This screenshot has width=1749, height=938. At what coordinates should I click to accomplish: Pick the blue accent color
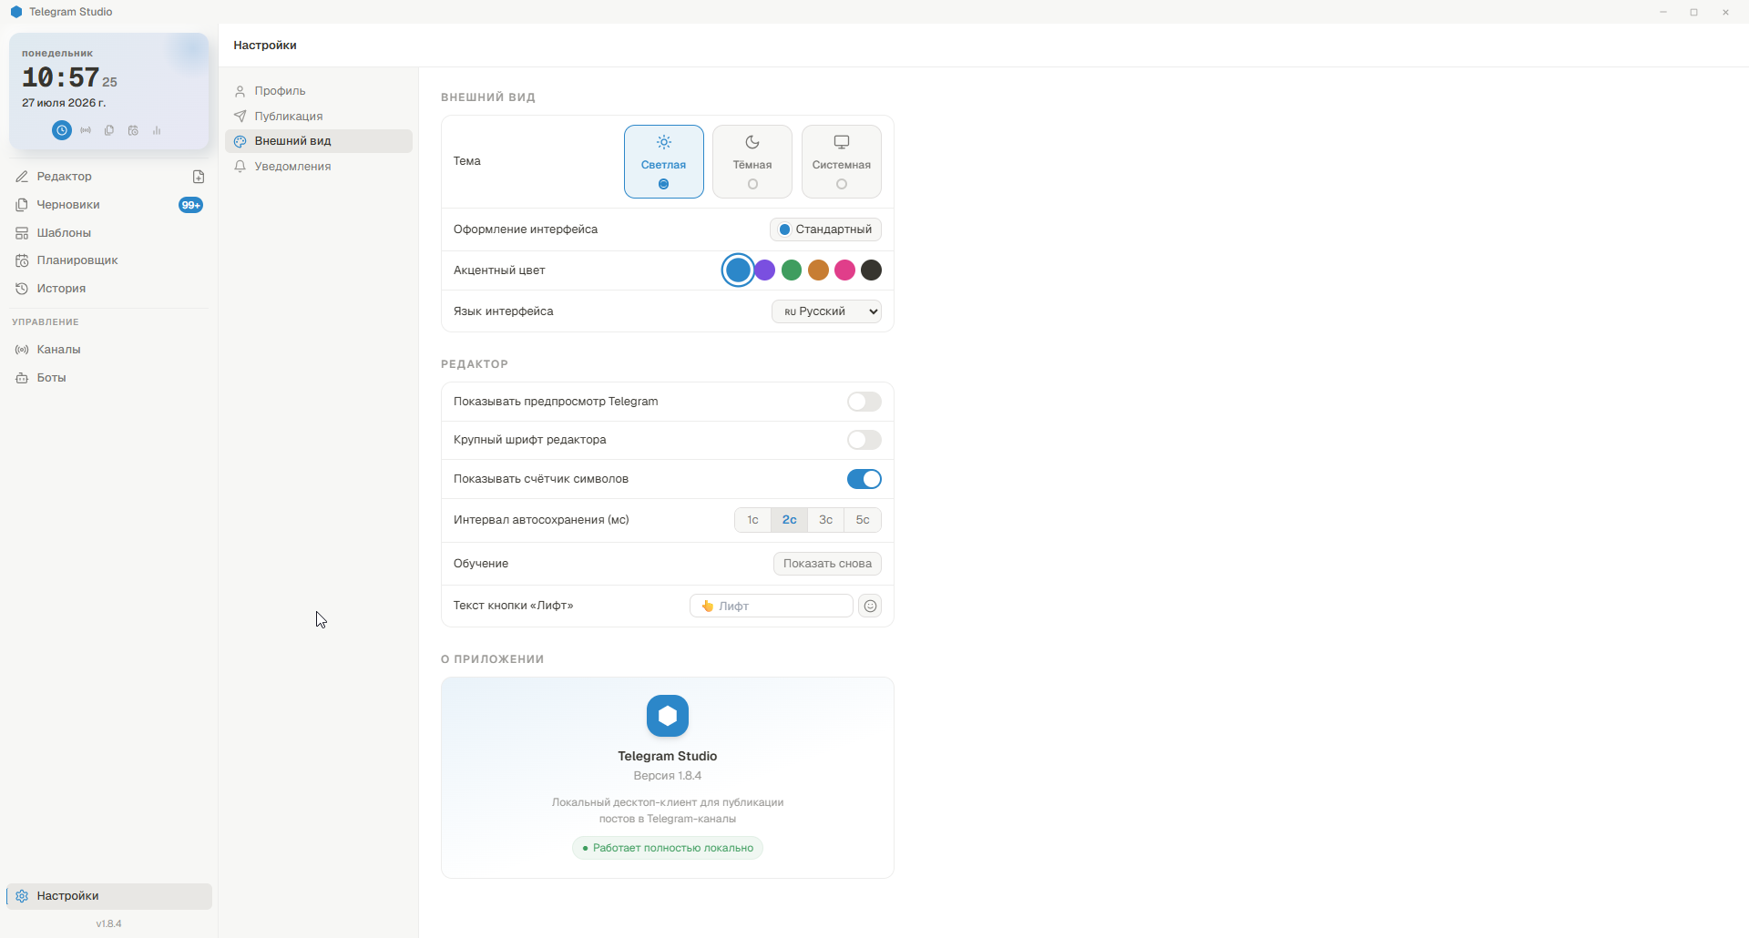(x=739, y=270)
